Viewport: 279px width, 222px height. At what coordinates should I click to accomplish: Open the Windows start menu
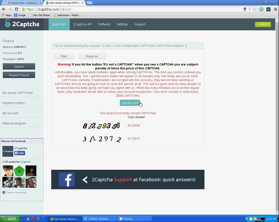pos(10,219)
